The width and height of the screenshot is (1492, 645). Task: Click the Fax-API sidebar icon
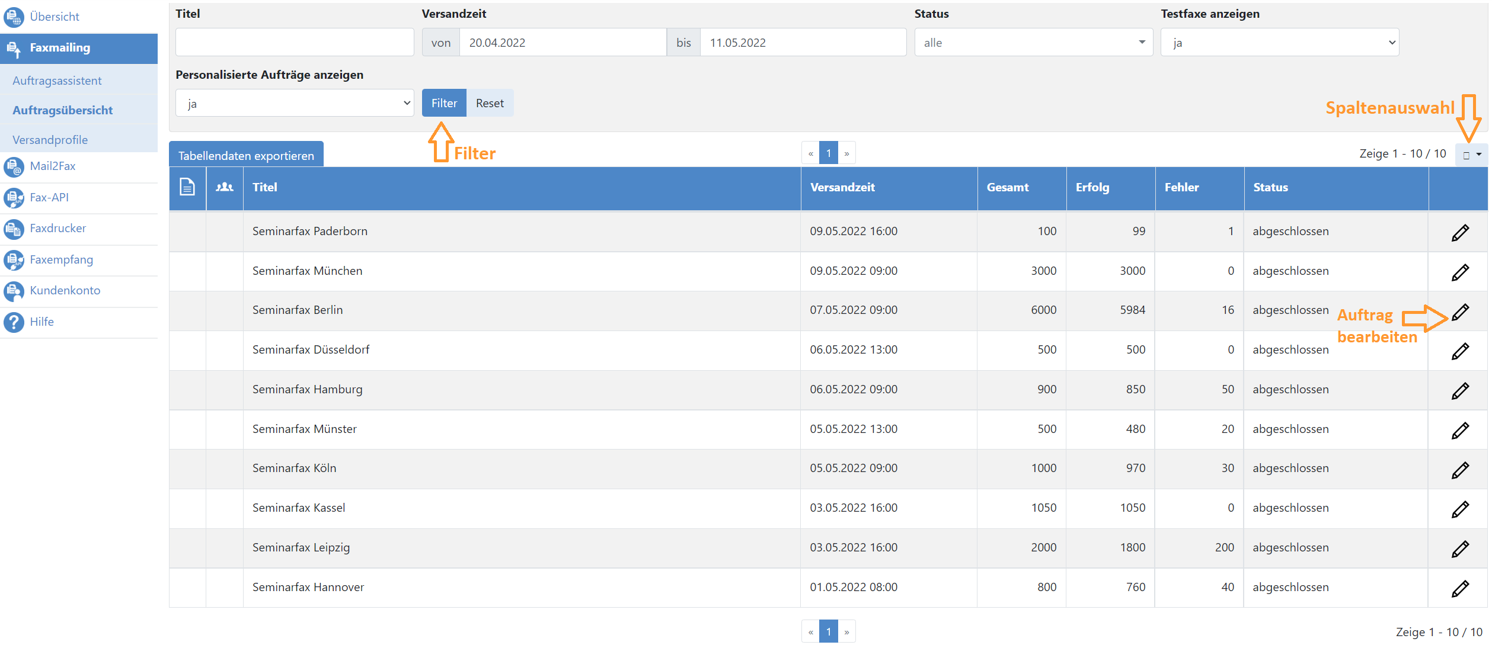pos(14,198)
